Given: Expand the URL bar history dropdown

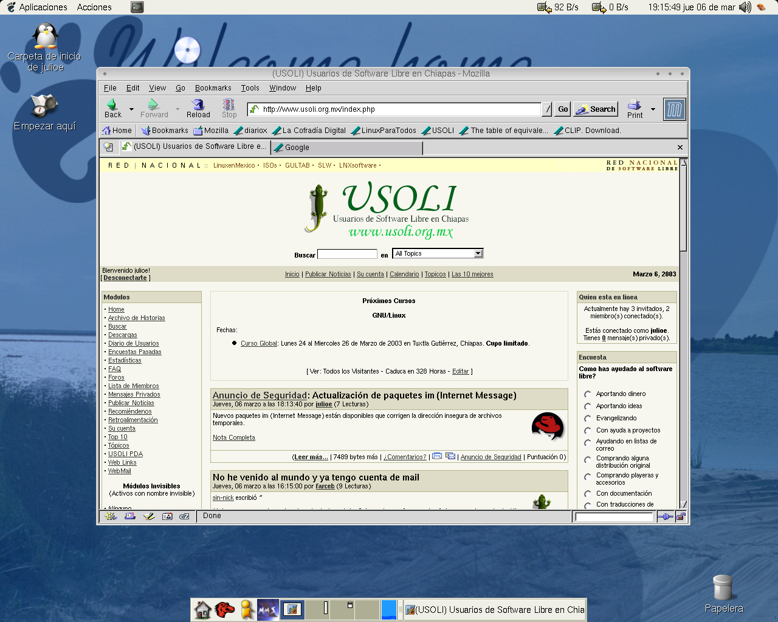Looking at the screenshot, I should tap(547, 109).
